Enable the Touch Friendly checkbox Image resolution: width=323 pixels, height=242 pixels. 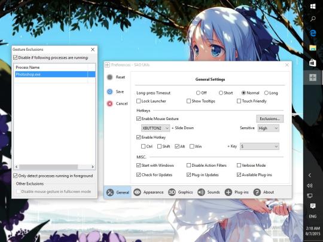point(239,101)
